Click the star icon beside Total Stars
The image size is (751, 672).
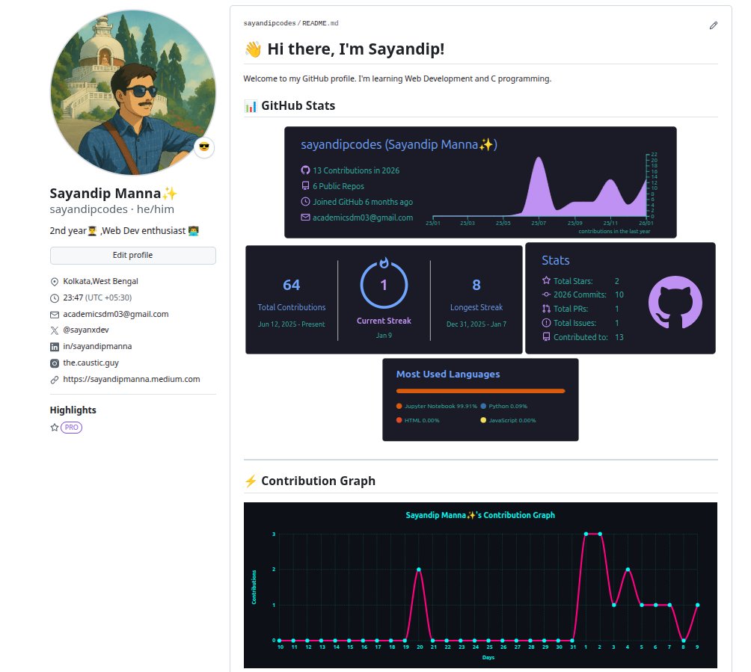(x=546, y=280)
